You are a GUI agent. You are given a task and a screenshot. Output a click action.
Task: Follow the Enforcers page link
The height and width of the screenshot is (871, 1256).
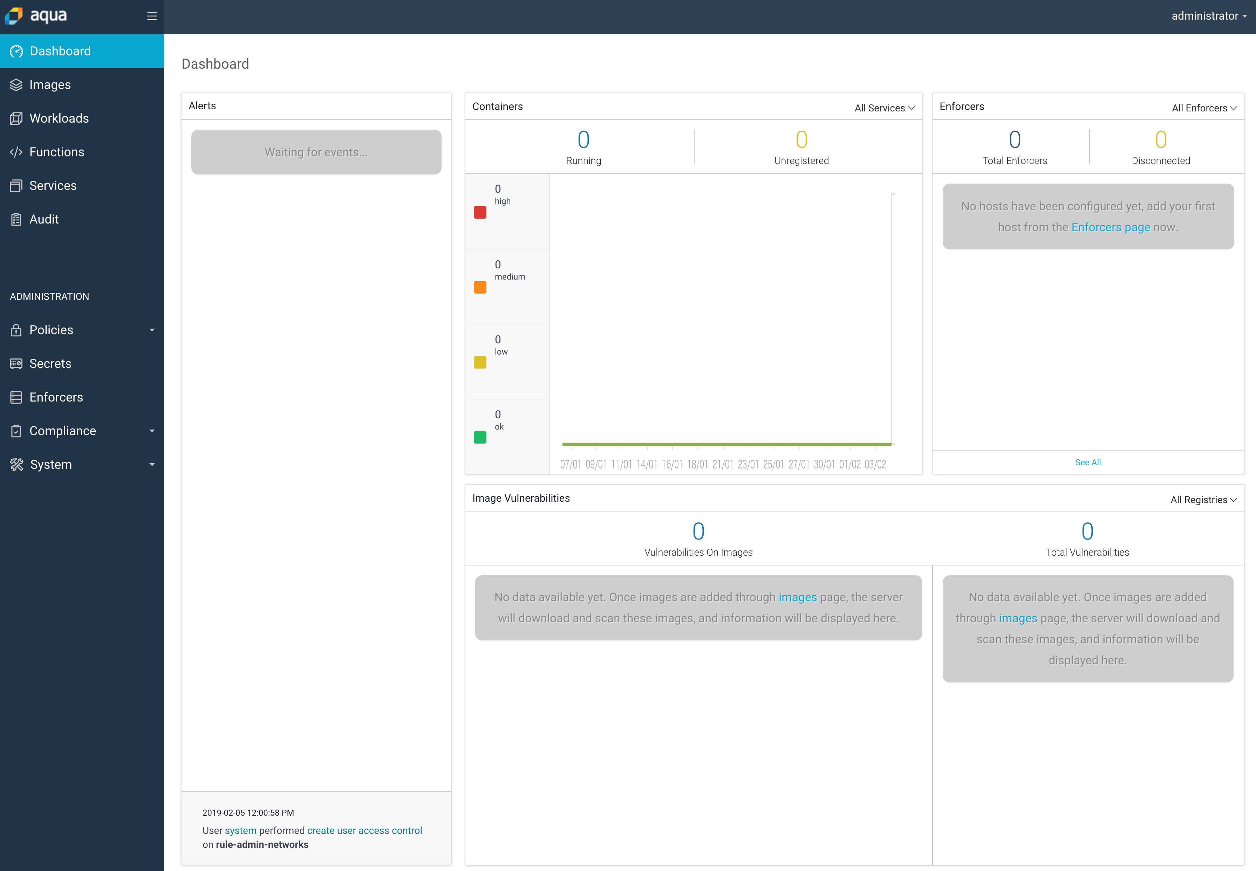pyautogui.click(x=1110, y=227)
